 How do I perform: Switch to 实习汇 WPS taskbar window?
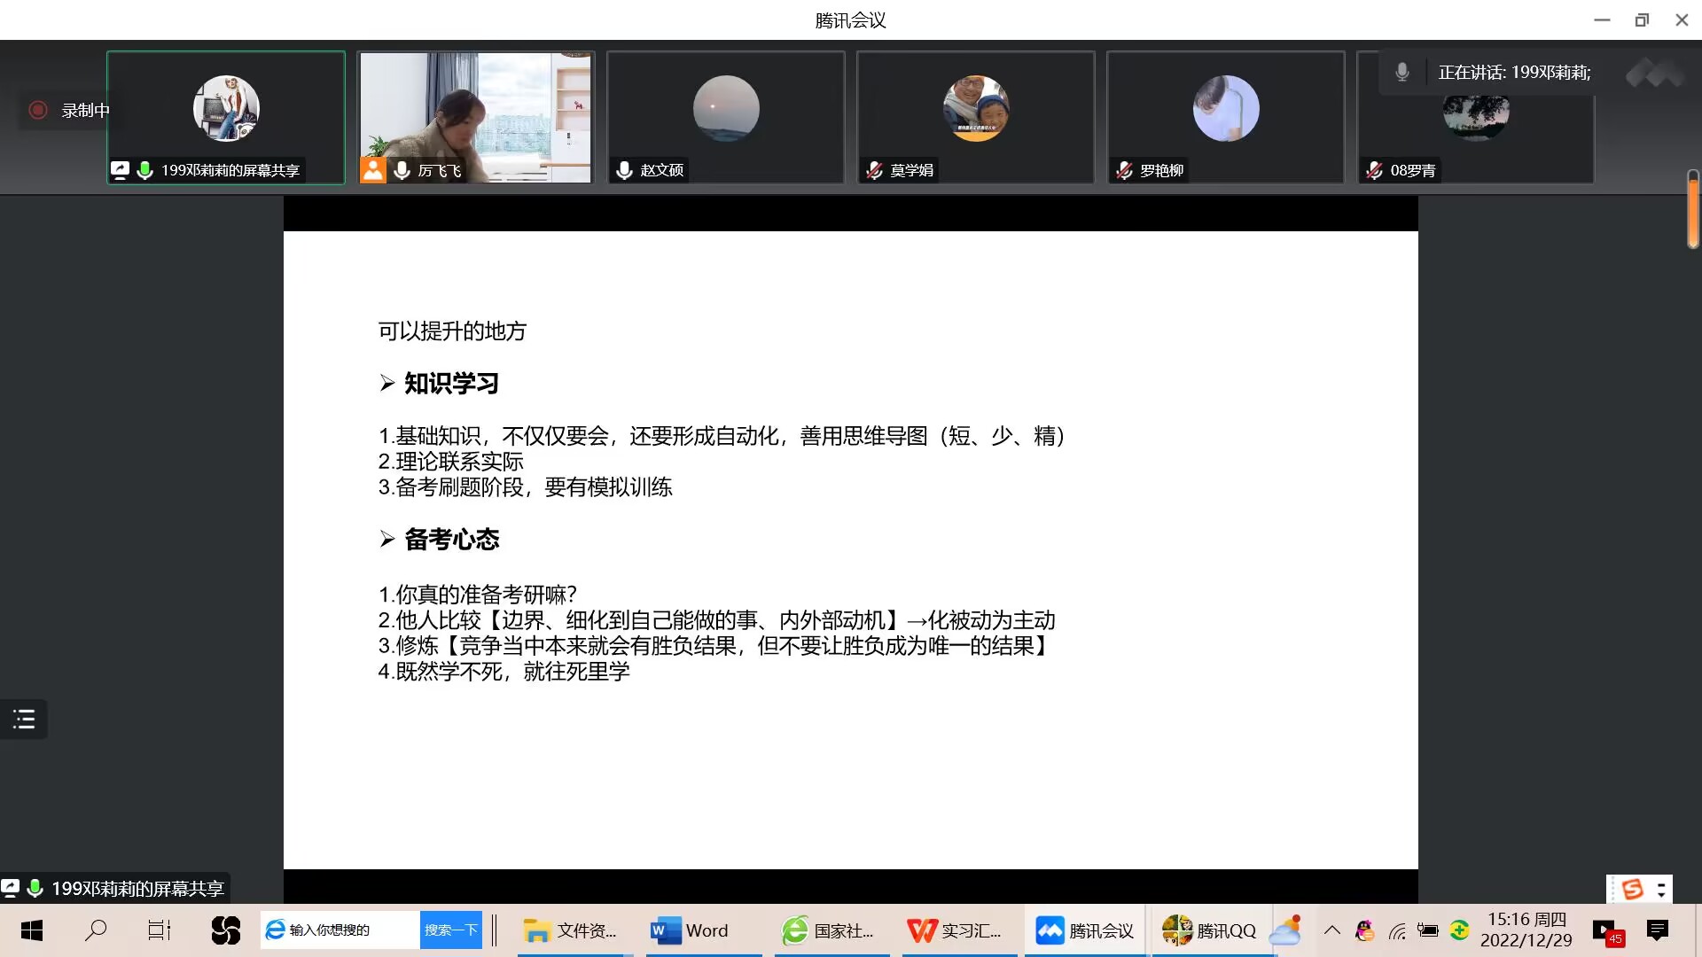[955, 930]
